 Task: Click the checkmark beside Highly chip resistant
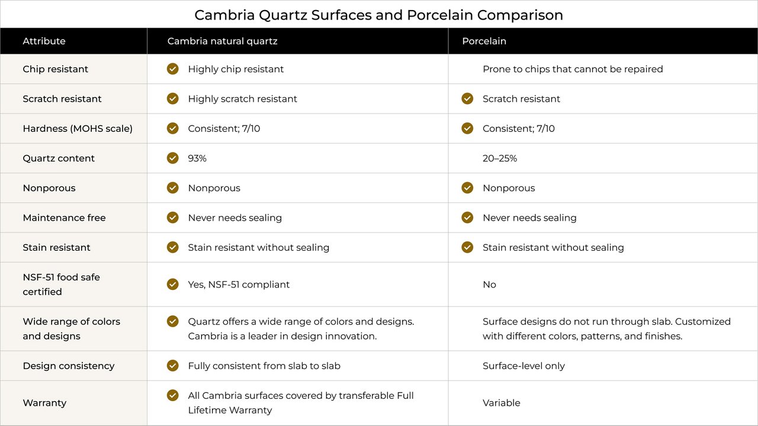pos(172,69)
